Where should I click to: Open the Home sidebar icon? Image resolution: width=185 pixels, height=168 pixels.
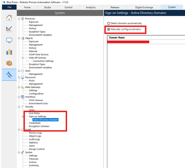[x=9, y=18]
